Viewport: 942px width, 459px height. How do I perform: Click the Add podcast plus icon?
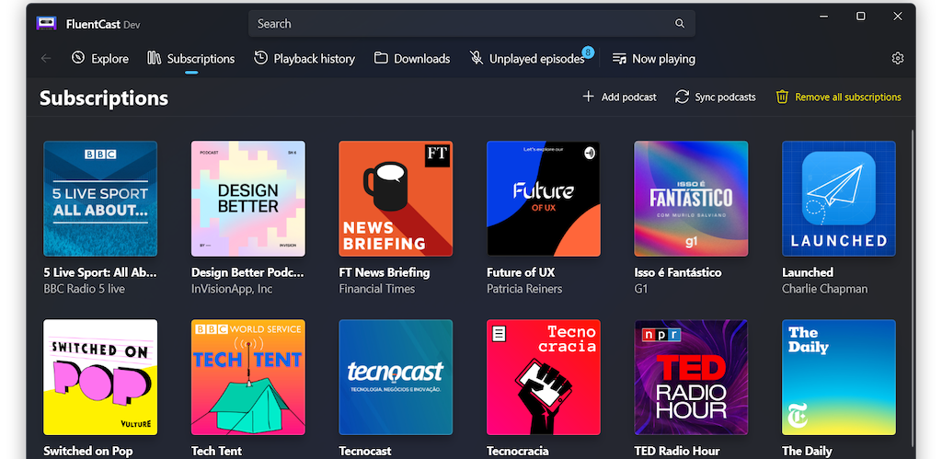tap(589, 97)
